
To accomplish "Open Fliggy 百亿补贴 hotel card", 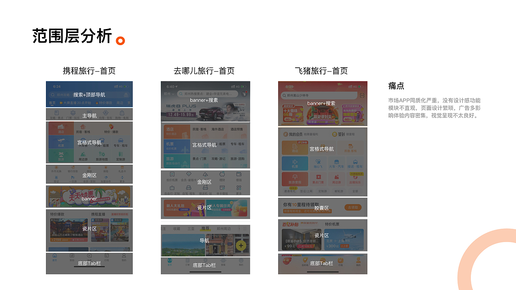I will point(301,240).
